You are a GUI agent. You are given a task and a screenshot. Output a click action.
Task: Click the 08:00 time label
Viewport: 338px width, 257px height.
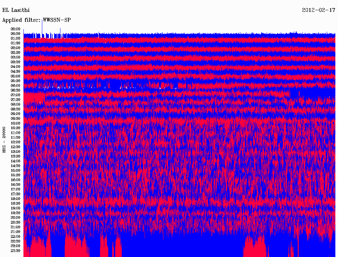16,104
